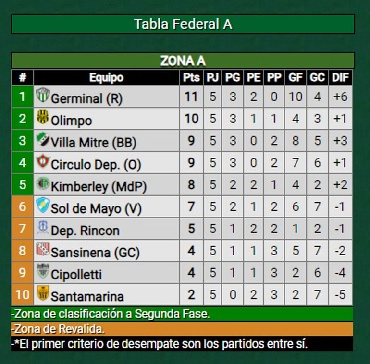370x364 pixels.
Task: Select the DIF column header
Action: coord(341,77)
